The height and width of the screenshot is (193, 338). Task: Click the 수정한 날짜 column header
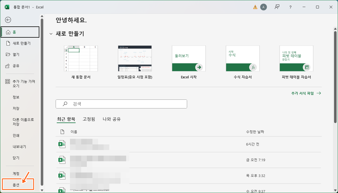point(255,132)
